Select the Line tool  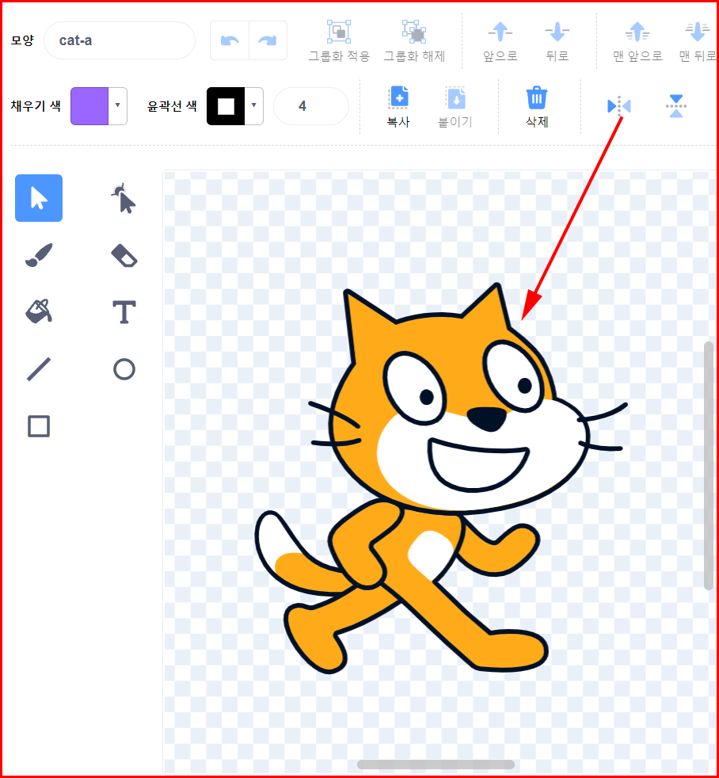click(39, 369)
